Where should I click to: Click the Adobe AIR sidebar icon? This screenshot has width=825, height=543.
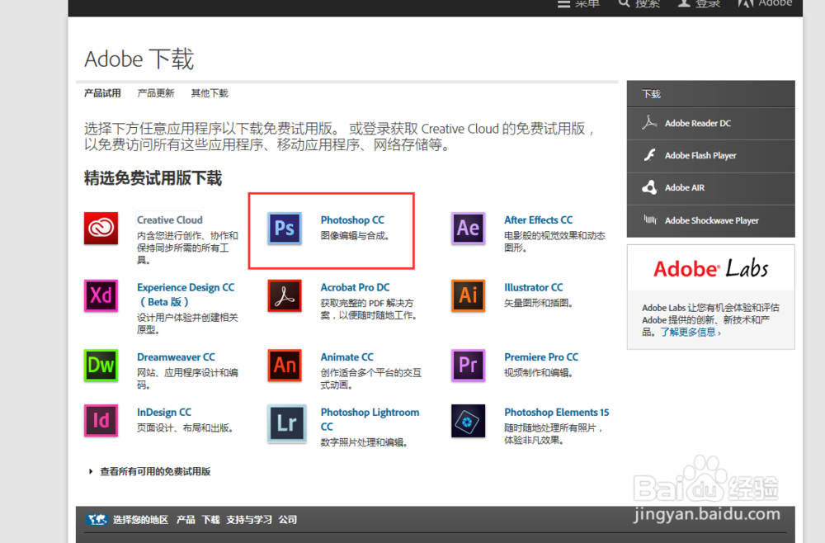tap(649, 187)
